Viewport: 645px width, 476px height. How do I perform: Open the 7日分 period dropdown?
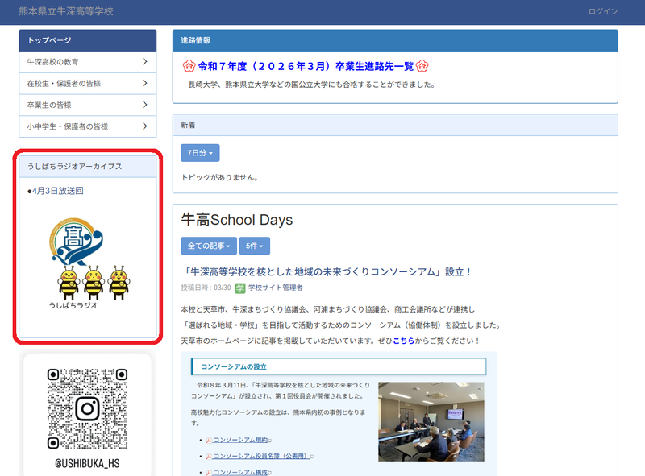(x=200, y=153)
